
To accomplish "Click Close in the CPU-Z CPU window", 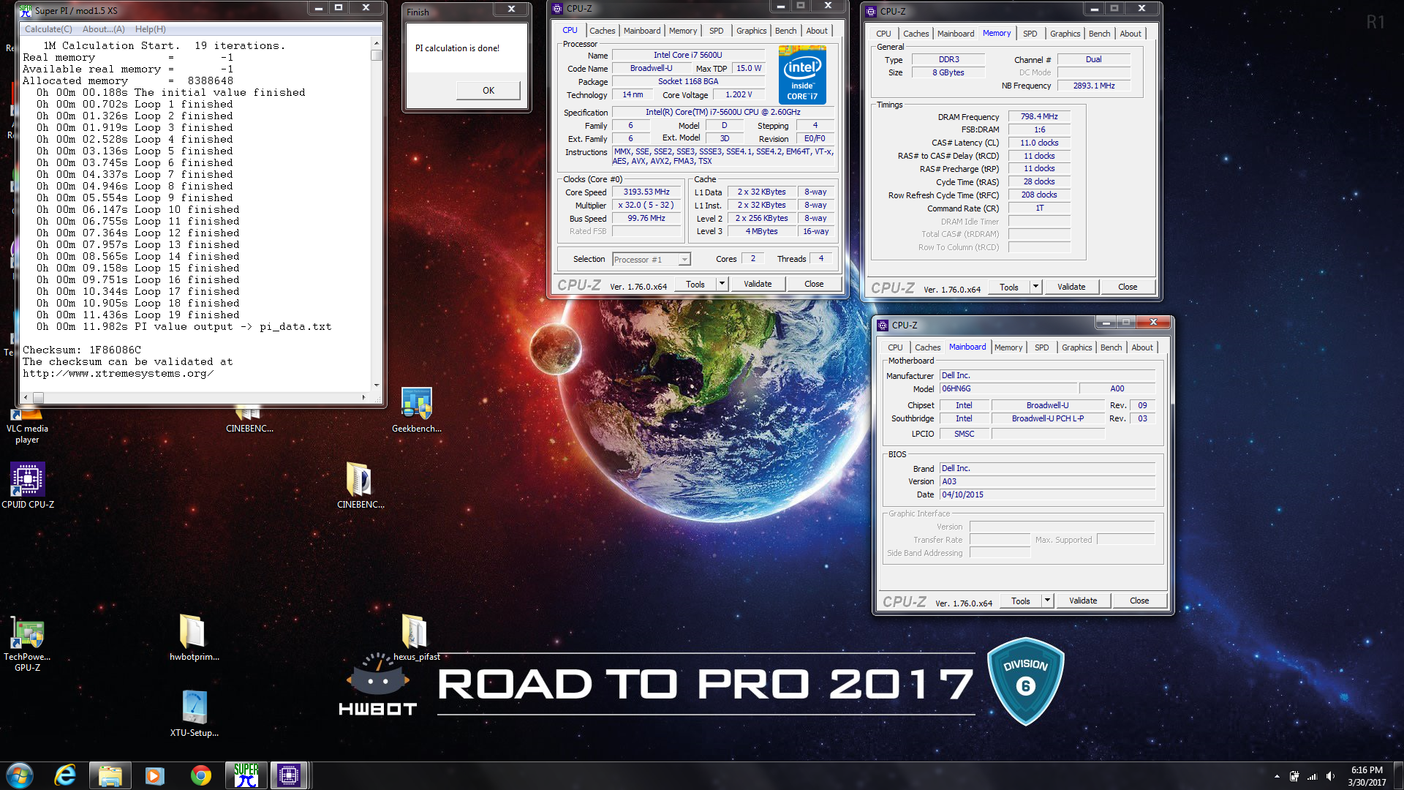I will click(814, 284).
